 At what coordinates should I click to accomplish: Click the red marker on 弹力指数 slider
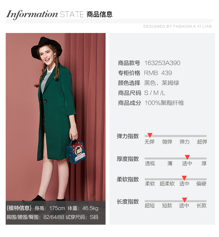[150, 135]
